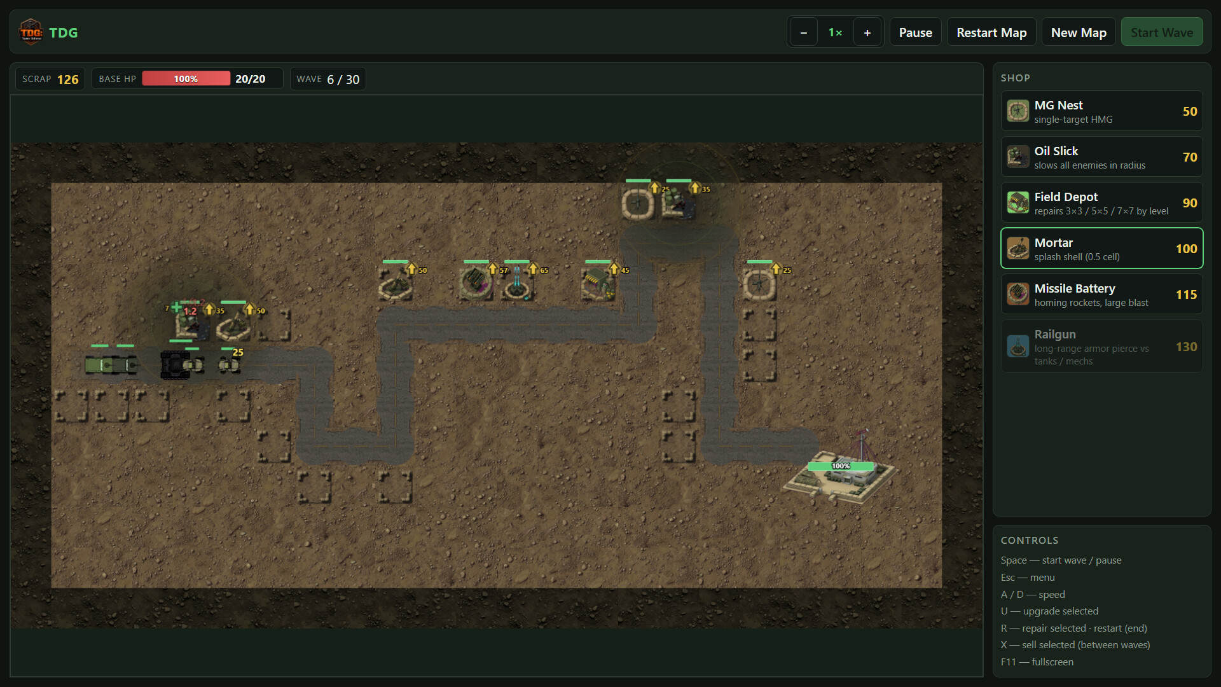Click the 1× speed indicator
Screen dimensions: 1221x687
coord(836,32)
